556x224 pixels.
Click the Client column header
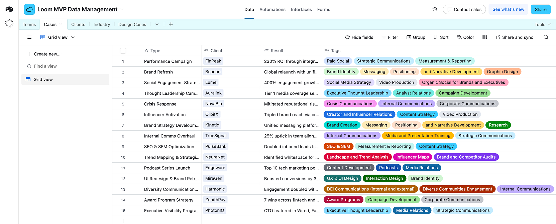[x=232, y=51]
